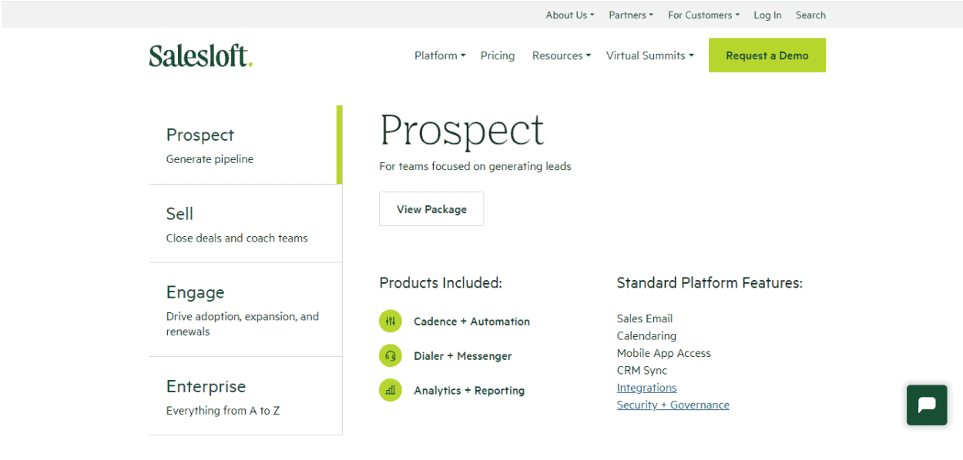Click the Salesloft logo

tap(200, 55)
